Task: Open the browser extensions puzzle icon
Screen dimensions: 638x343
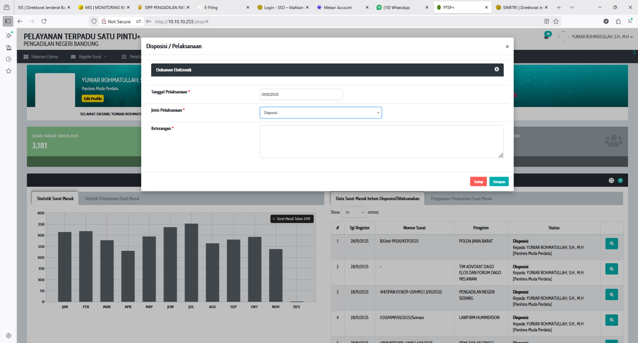Action: 618,22
